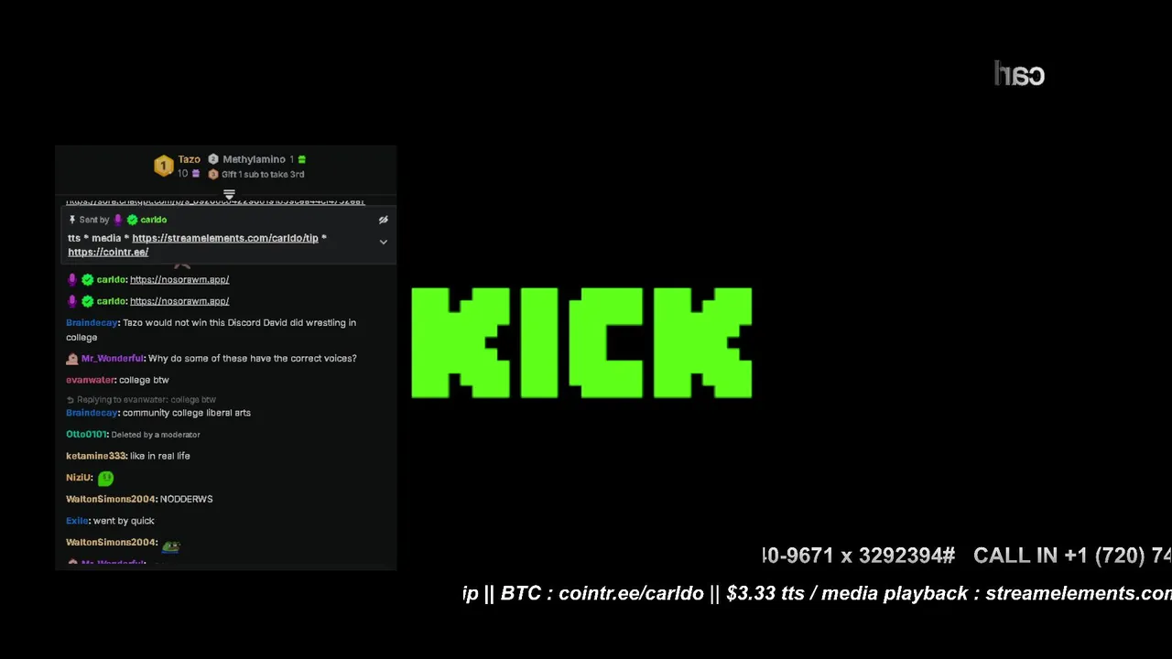Click the 'community college liberal arts' message text

(x=187, y=413)
